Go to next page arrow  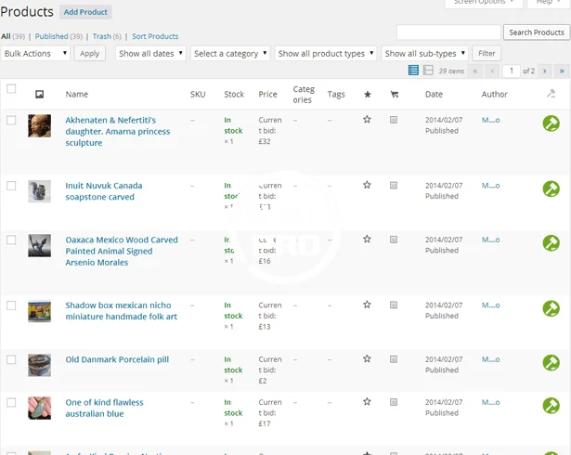coord(545,71)
